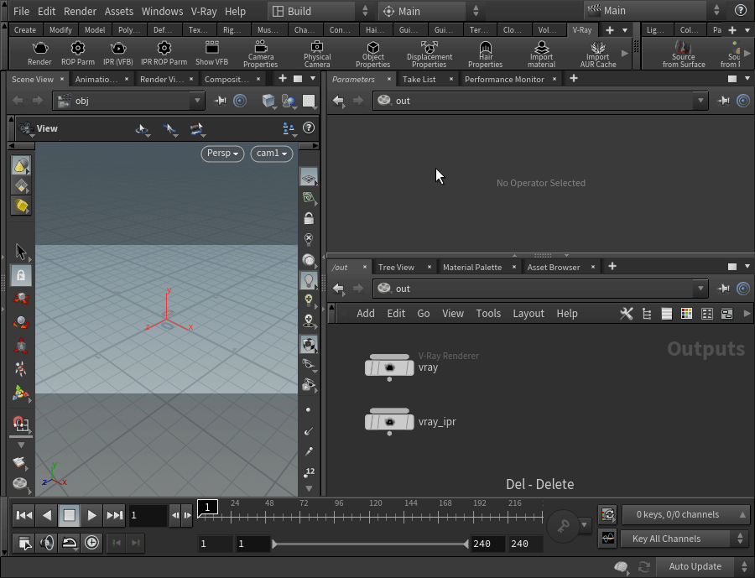Open the cam1 camera dropdown

272,154
